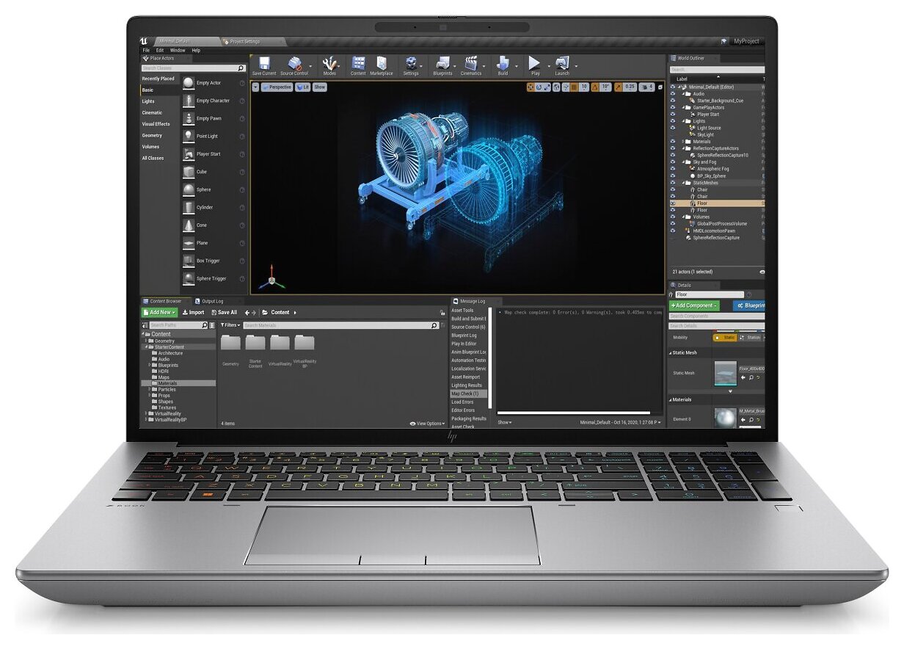Click the Import button

pos(194,313)
